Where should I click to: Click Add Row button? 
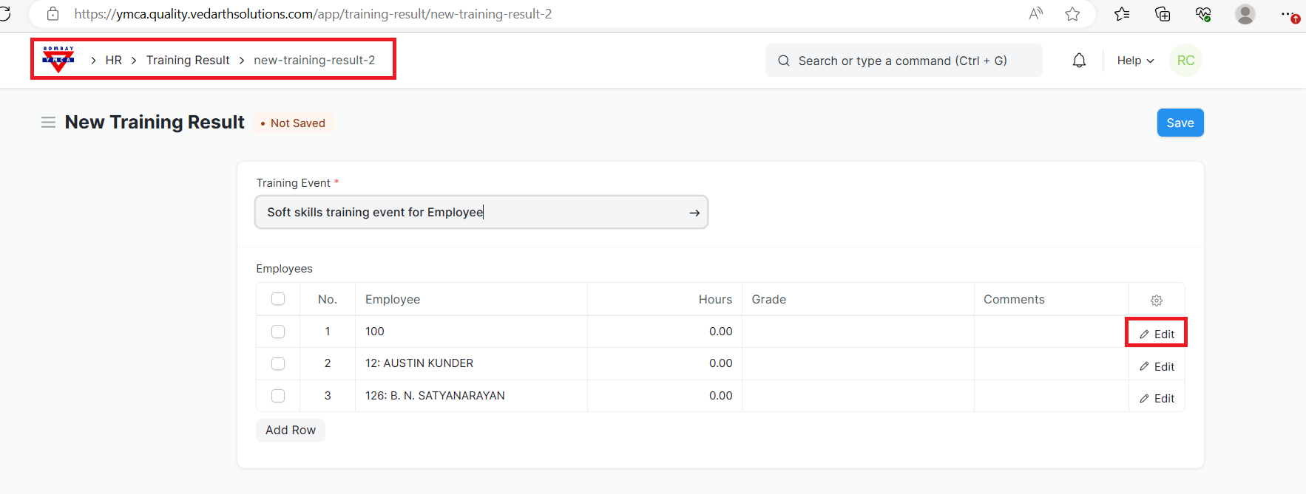(x=291, y=430)
